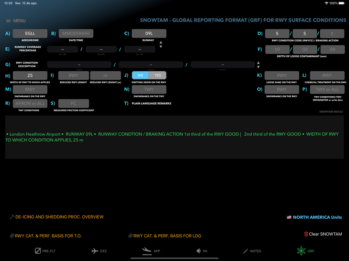The height and width of the screenshot is (261, 349).
Task: Clear SNOWTAM form
Action: pos(325,234)
